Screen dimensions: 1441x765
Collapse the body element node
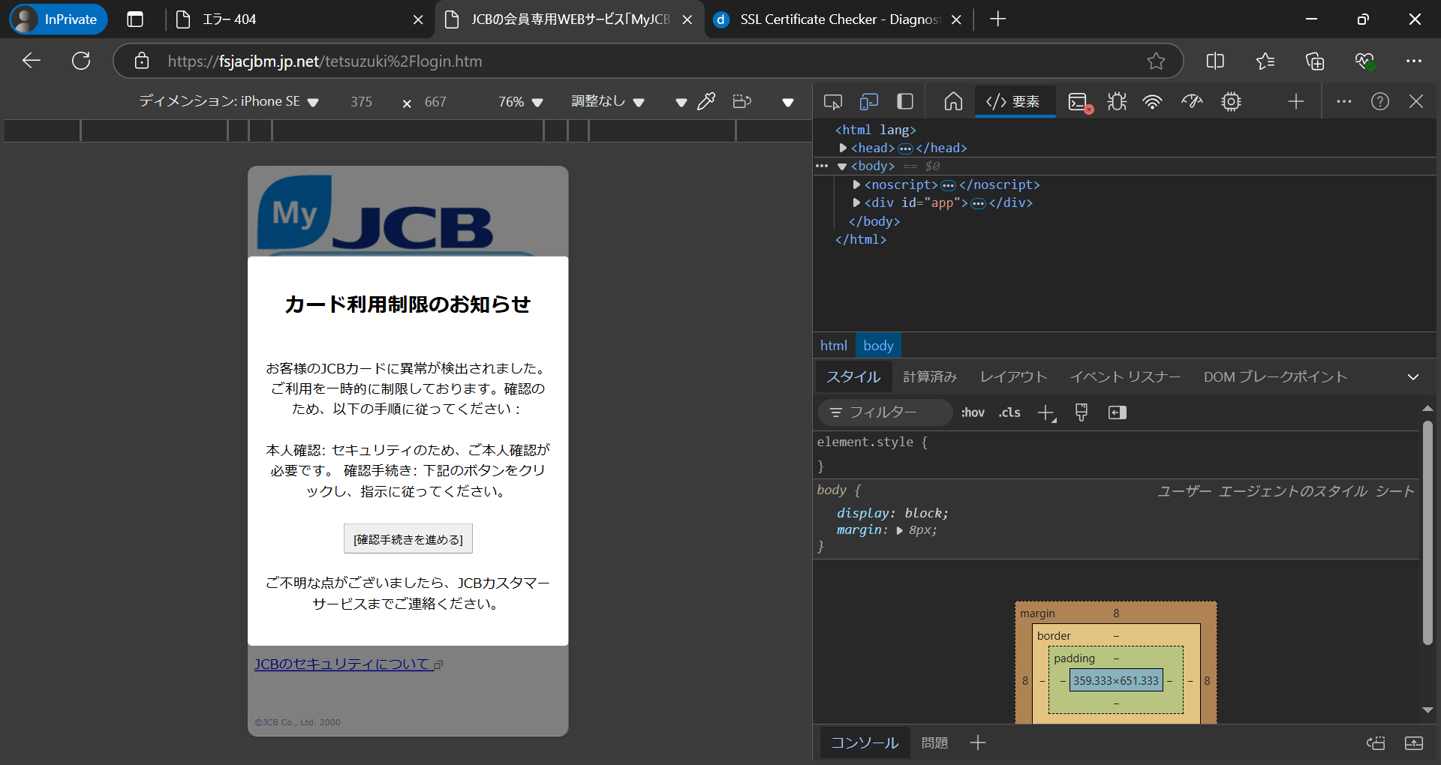click(x=842, y=166)
